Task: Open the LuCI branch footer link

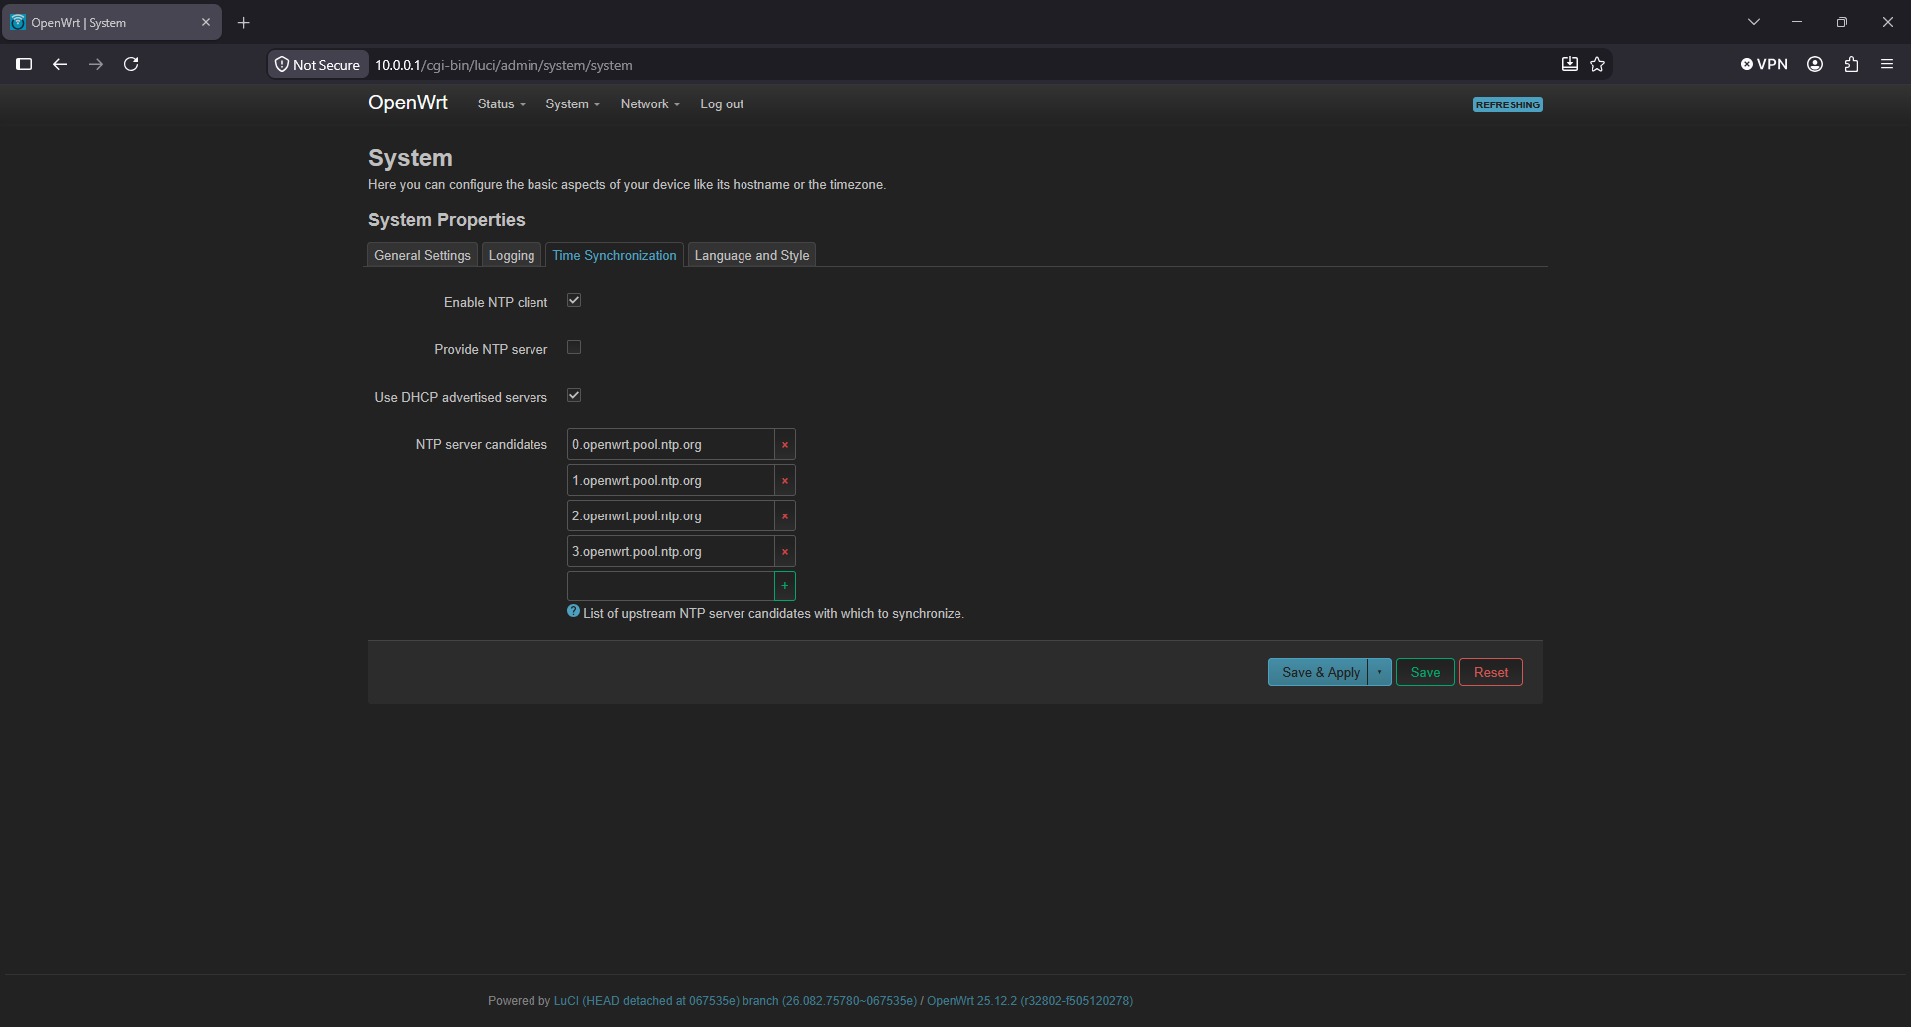Action: 736,1001
